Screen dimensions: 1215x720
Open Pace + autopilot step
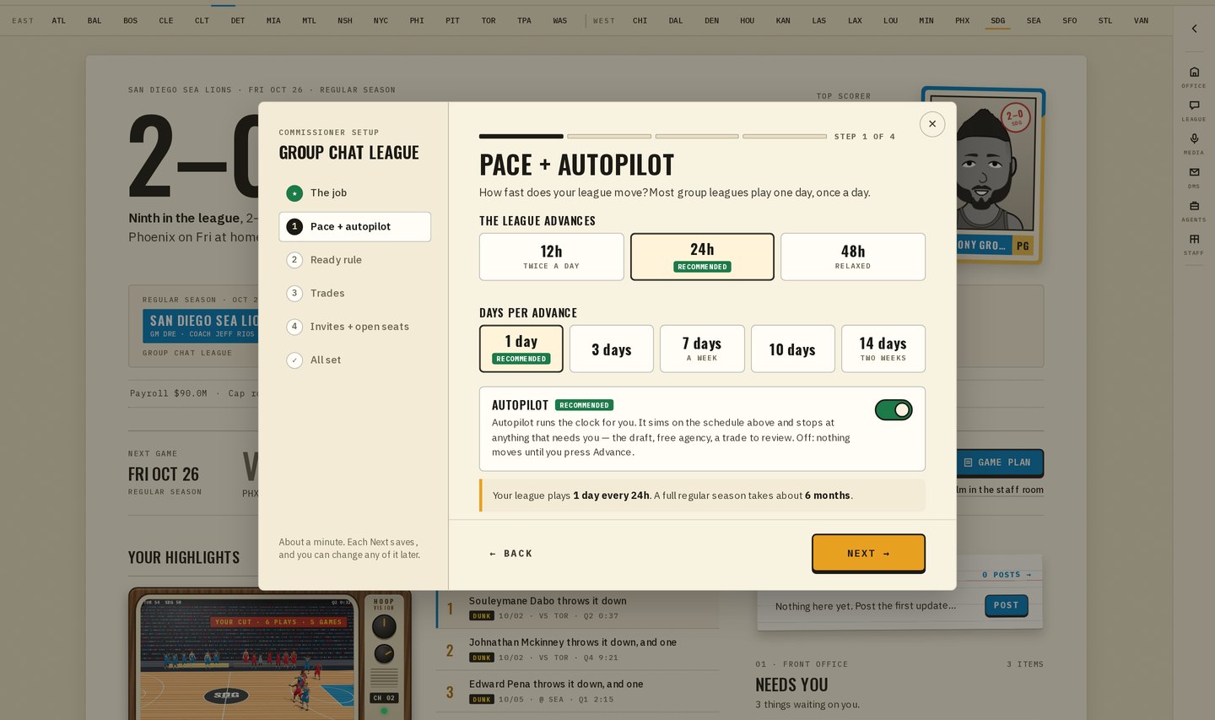point(355,226)
